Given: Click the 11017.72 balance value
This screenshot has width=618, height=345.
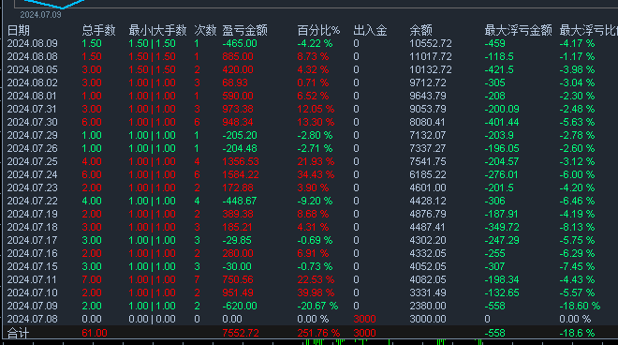Looking at the screenshot, I should 431,56.
